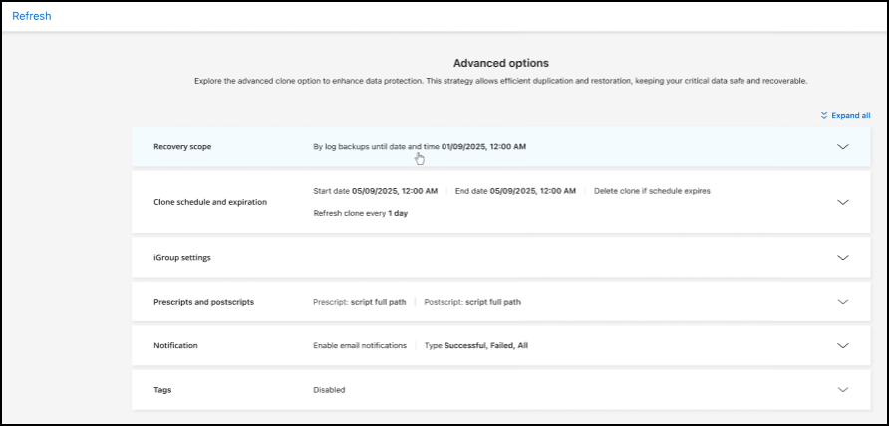Click the Prescripts and postscripts title
Screen dimensions: 889x426
pos(203,302)
